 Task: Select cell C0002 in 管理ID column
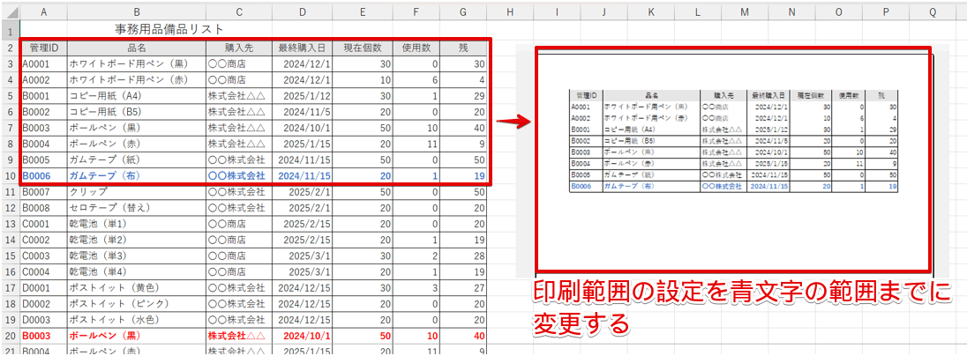[43, 240]
